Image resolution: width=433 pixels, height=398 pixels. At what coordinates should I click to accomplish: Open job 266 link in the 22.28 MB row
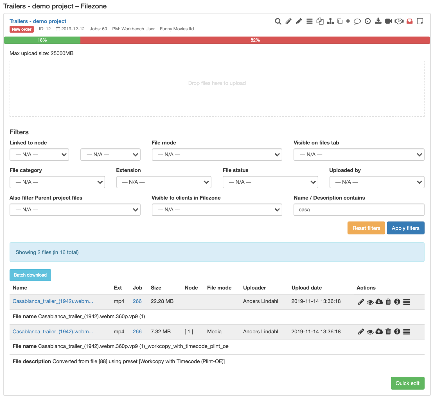point(137,301)
